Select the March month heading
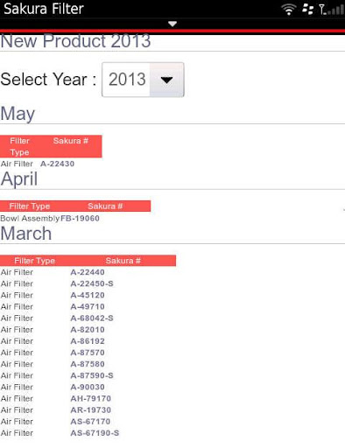 click(26, 234)
